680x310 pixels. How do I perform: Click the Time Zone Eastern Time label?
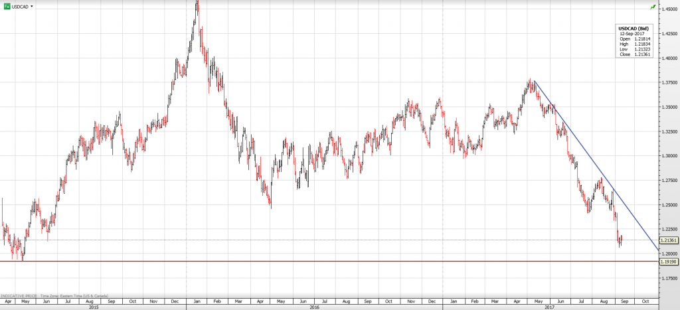point(73,294)
